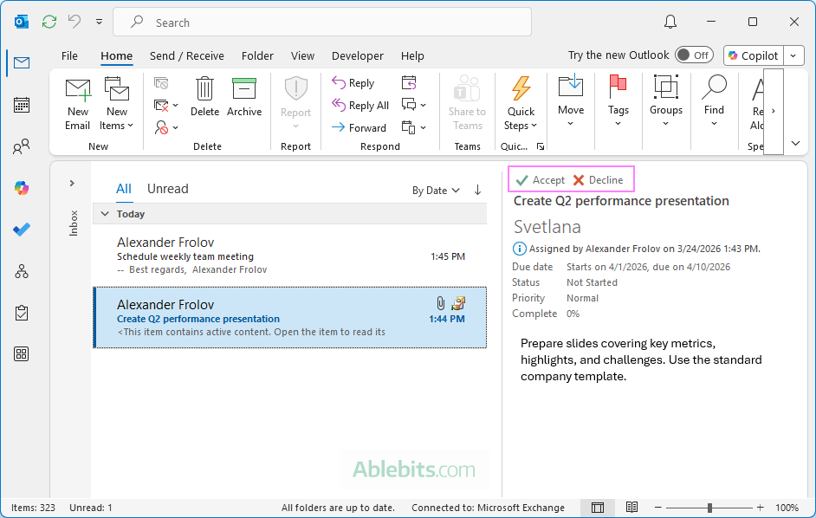Viewport: 816px width, 518px height.
Task: Switch the list to Unread messages
Action: point(167,188)
